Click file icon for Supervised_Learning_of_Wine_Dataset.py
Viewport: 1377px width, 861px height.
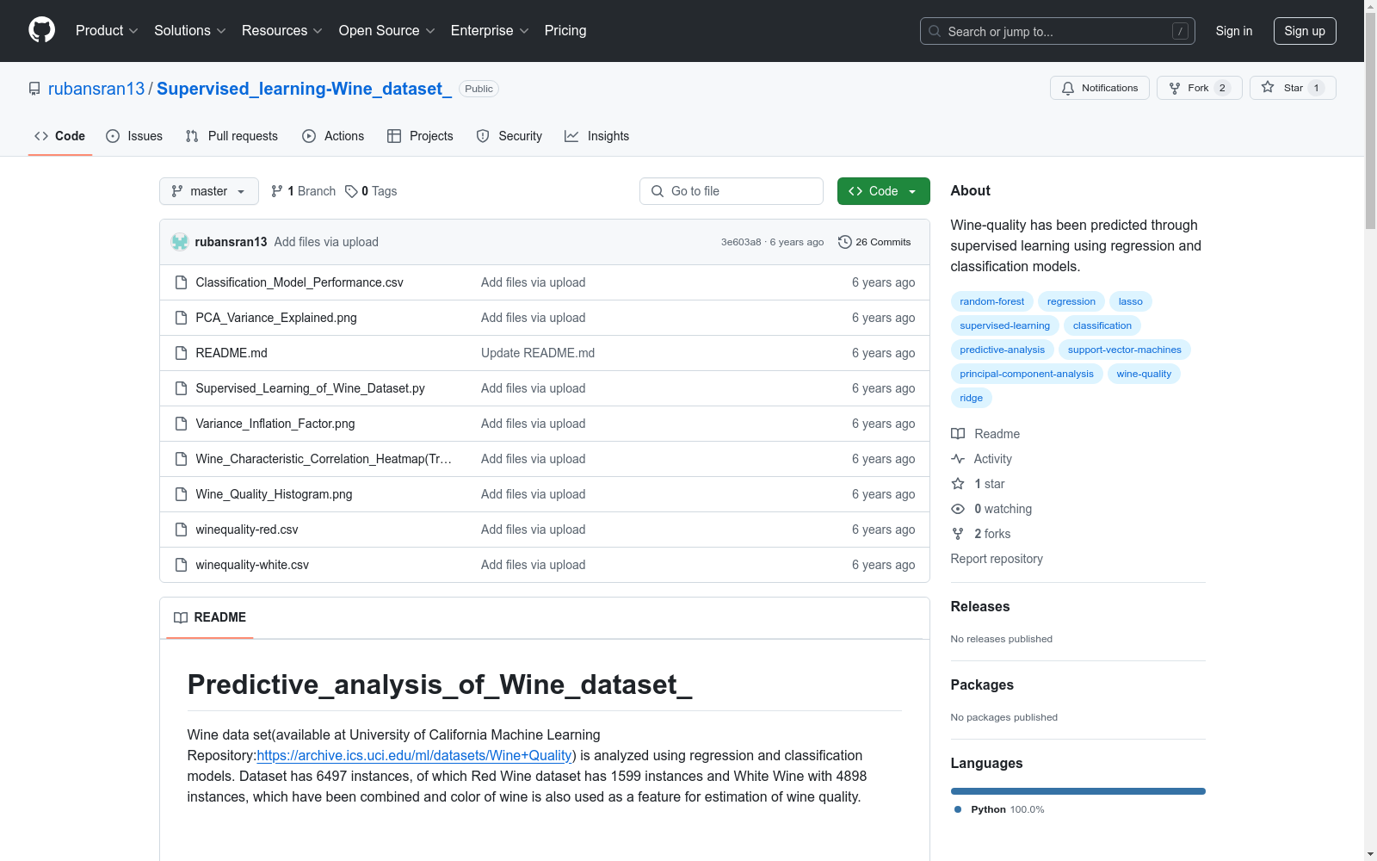coord(181,388)
